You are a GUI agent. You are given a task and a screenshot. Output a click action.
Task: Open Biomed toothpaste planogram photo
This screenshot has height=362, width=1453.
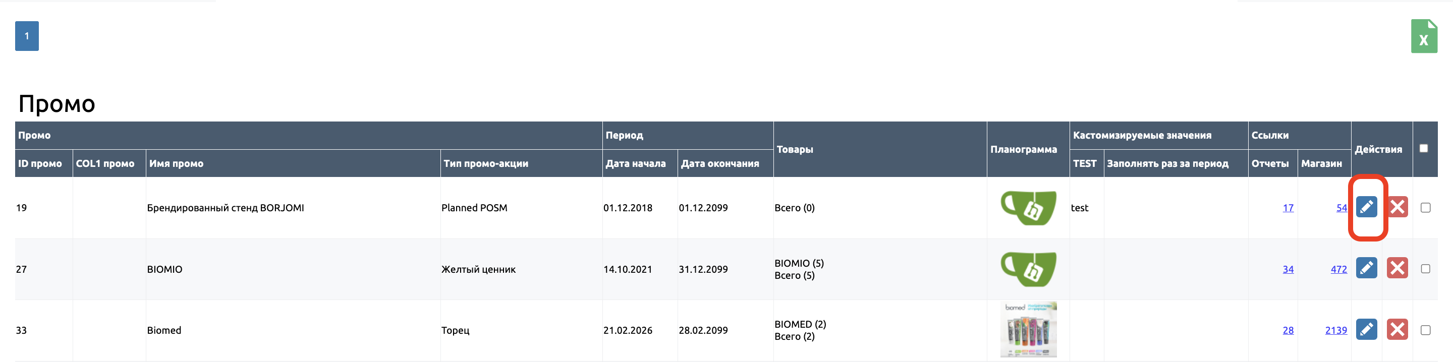[x=1028, y=330]
